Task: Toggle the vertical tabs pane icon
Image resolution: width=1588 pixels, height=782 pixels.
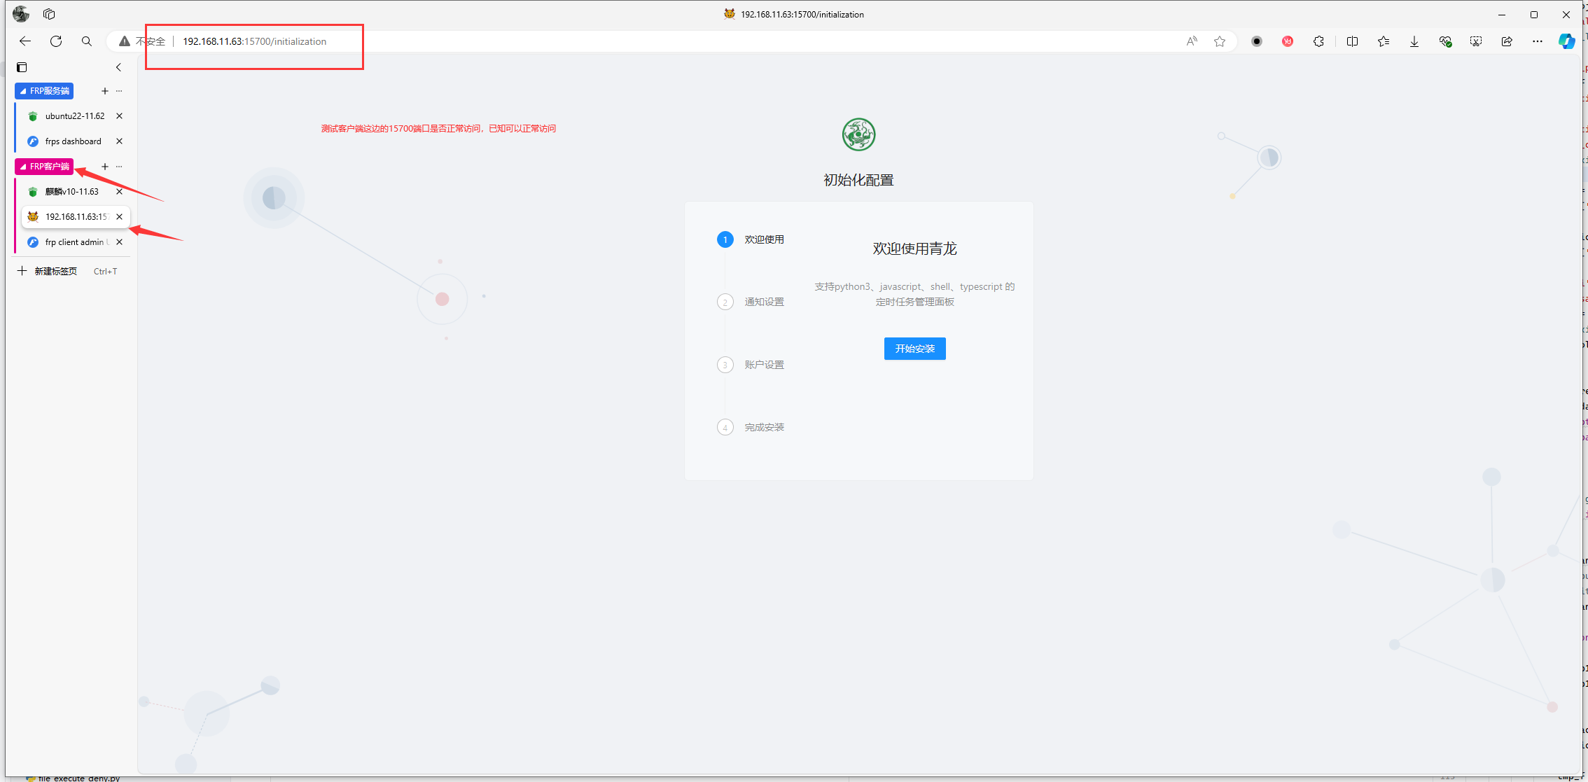Action: 22,67
